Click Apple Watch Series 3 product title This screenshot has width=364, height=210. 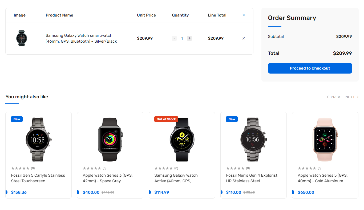(x=108, y=178)
